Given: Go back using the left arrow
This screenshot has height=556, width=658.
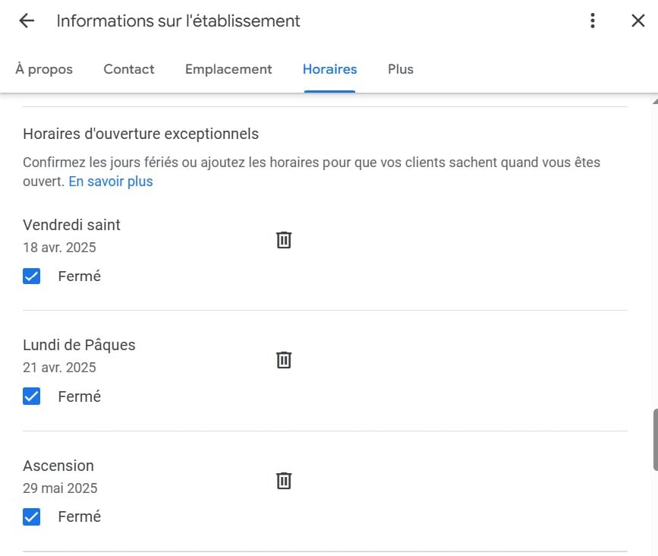Looking at the screenshot, I should click(x=27, y=21).
